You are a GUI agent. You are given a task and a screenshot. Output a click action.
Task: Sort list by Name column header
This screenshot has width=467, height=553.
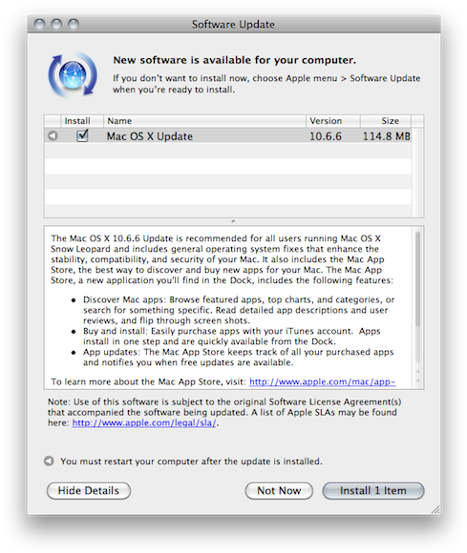[204, 121]
